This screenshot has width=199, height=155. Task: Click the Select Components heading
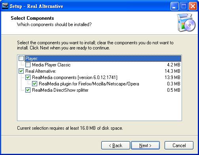(32, 18)
